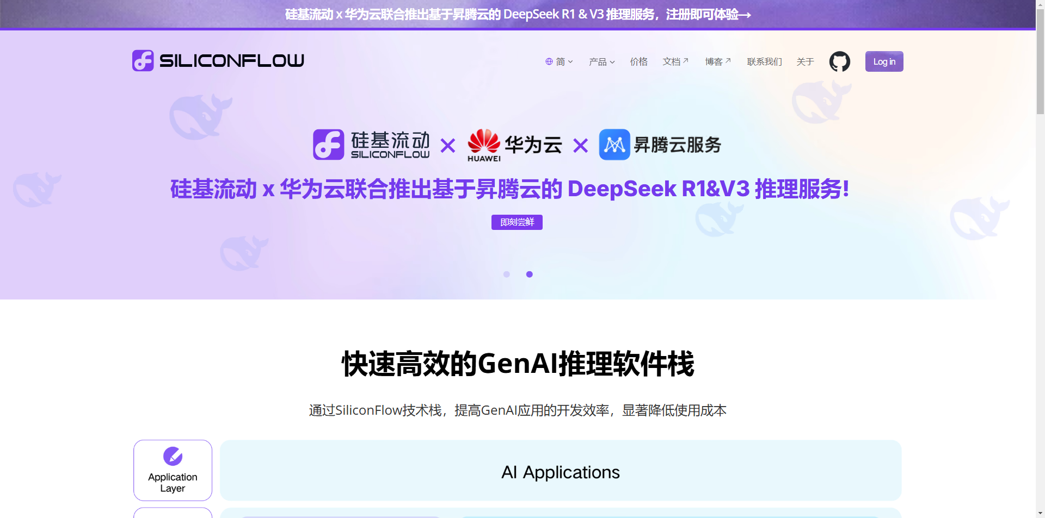This screenshot has height=518, width=1045.
Task: Click the Application Layer pencil icon
Action: point(173,456)
